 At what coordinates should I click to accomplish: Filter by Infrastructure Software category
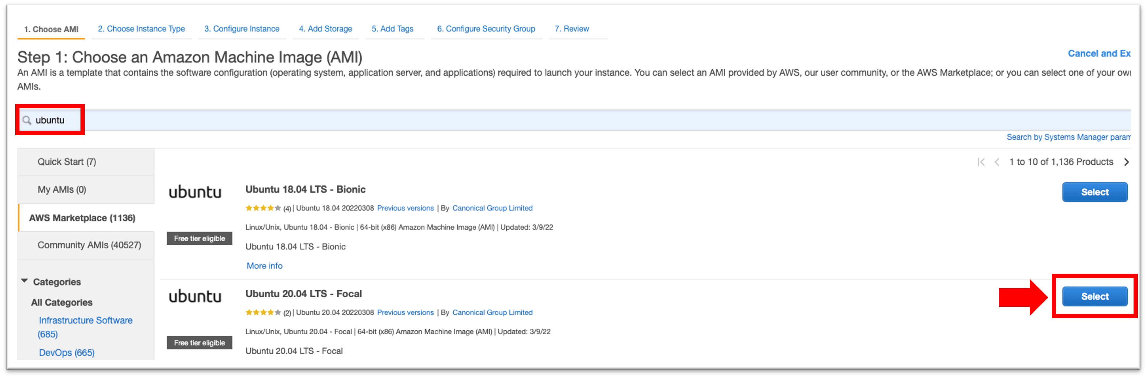[86, 321]
